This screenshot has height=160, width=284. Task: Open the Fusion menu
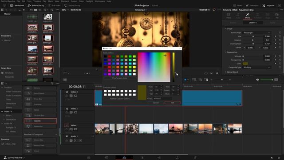pos(74,1)
